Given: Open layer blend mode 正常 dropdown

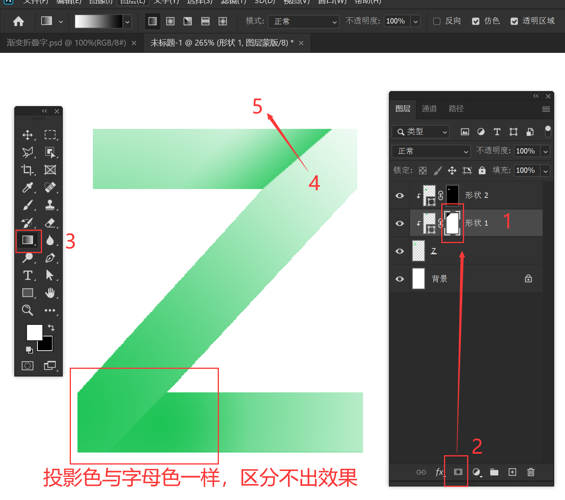Looking at the screenshot, I should click(431, 151).
